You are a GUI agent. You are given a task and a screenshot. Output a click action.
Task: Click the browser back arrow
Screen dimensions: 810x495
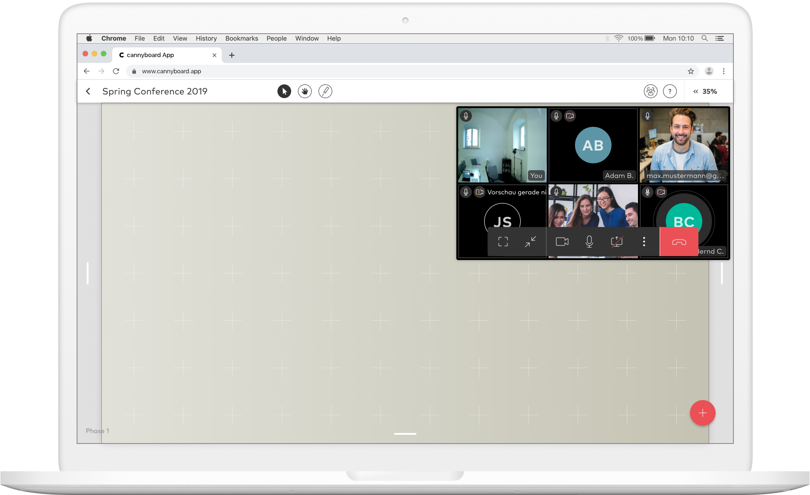(x=87, y=71)
